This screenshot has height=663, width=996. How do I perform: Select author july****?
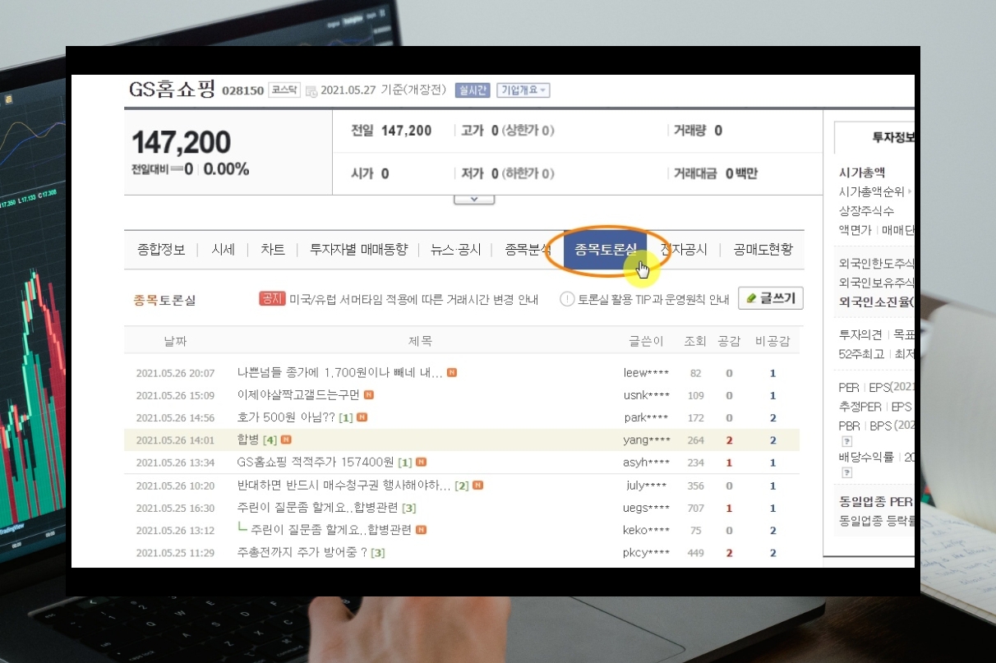(x=647, y=486)
